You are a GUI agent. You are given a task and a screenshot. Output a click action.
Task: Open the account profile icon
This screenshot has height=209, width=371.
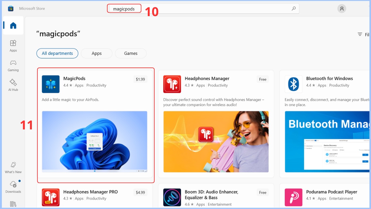(x=341, y=8)
